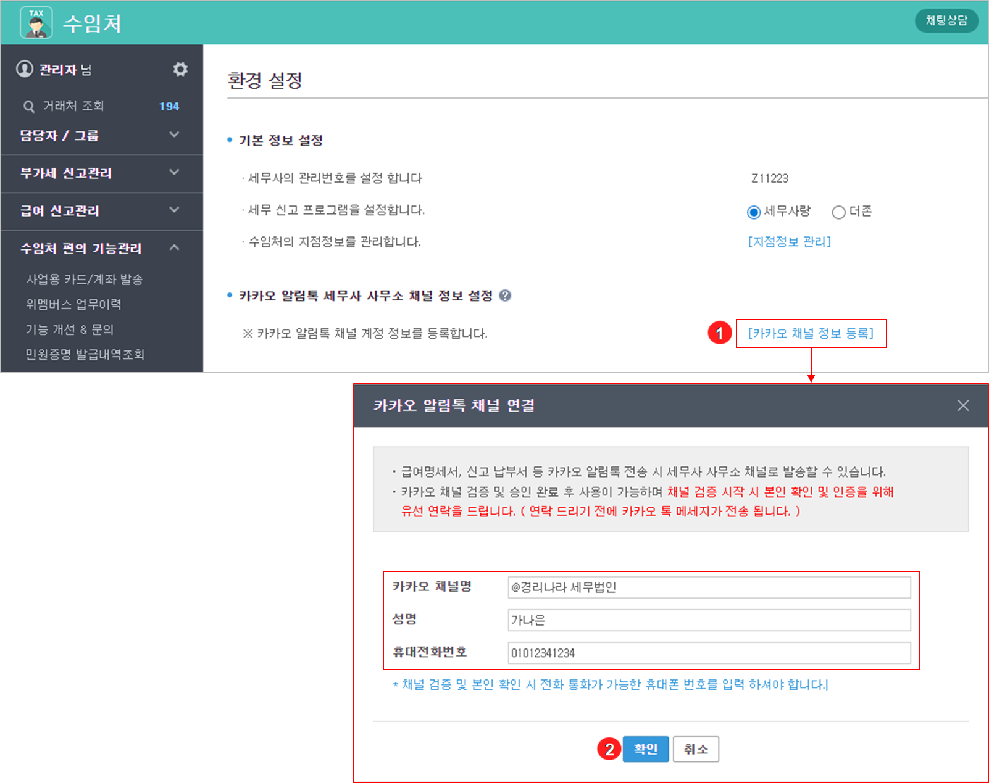
Task: Collapse the 수임처 편의 기능관리 chevron
Action: tap(175, 247)
